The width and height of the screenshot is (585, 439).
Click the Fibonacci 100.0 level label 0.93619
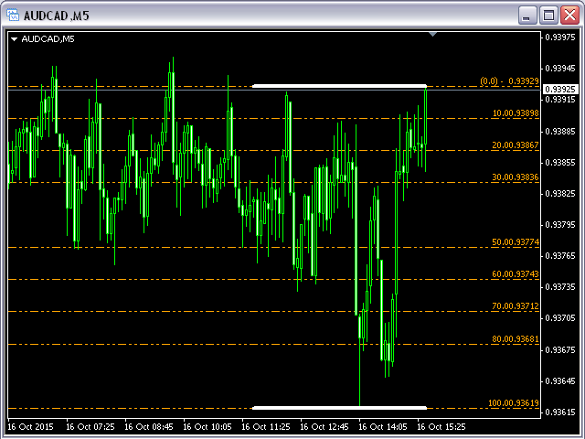point(514,403)
